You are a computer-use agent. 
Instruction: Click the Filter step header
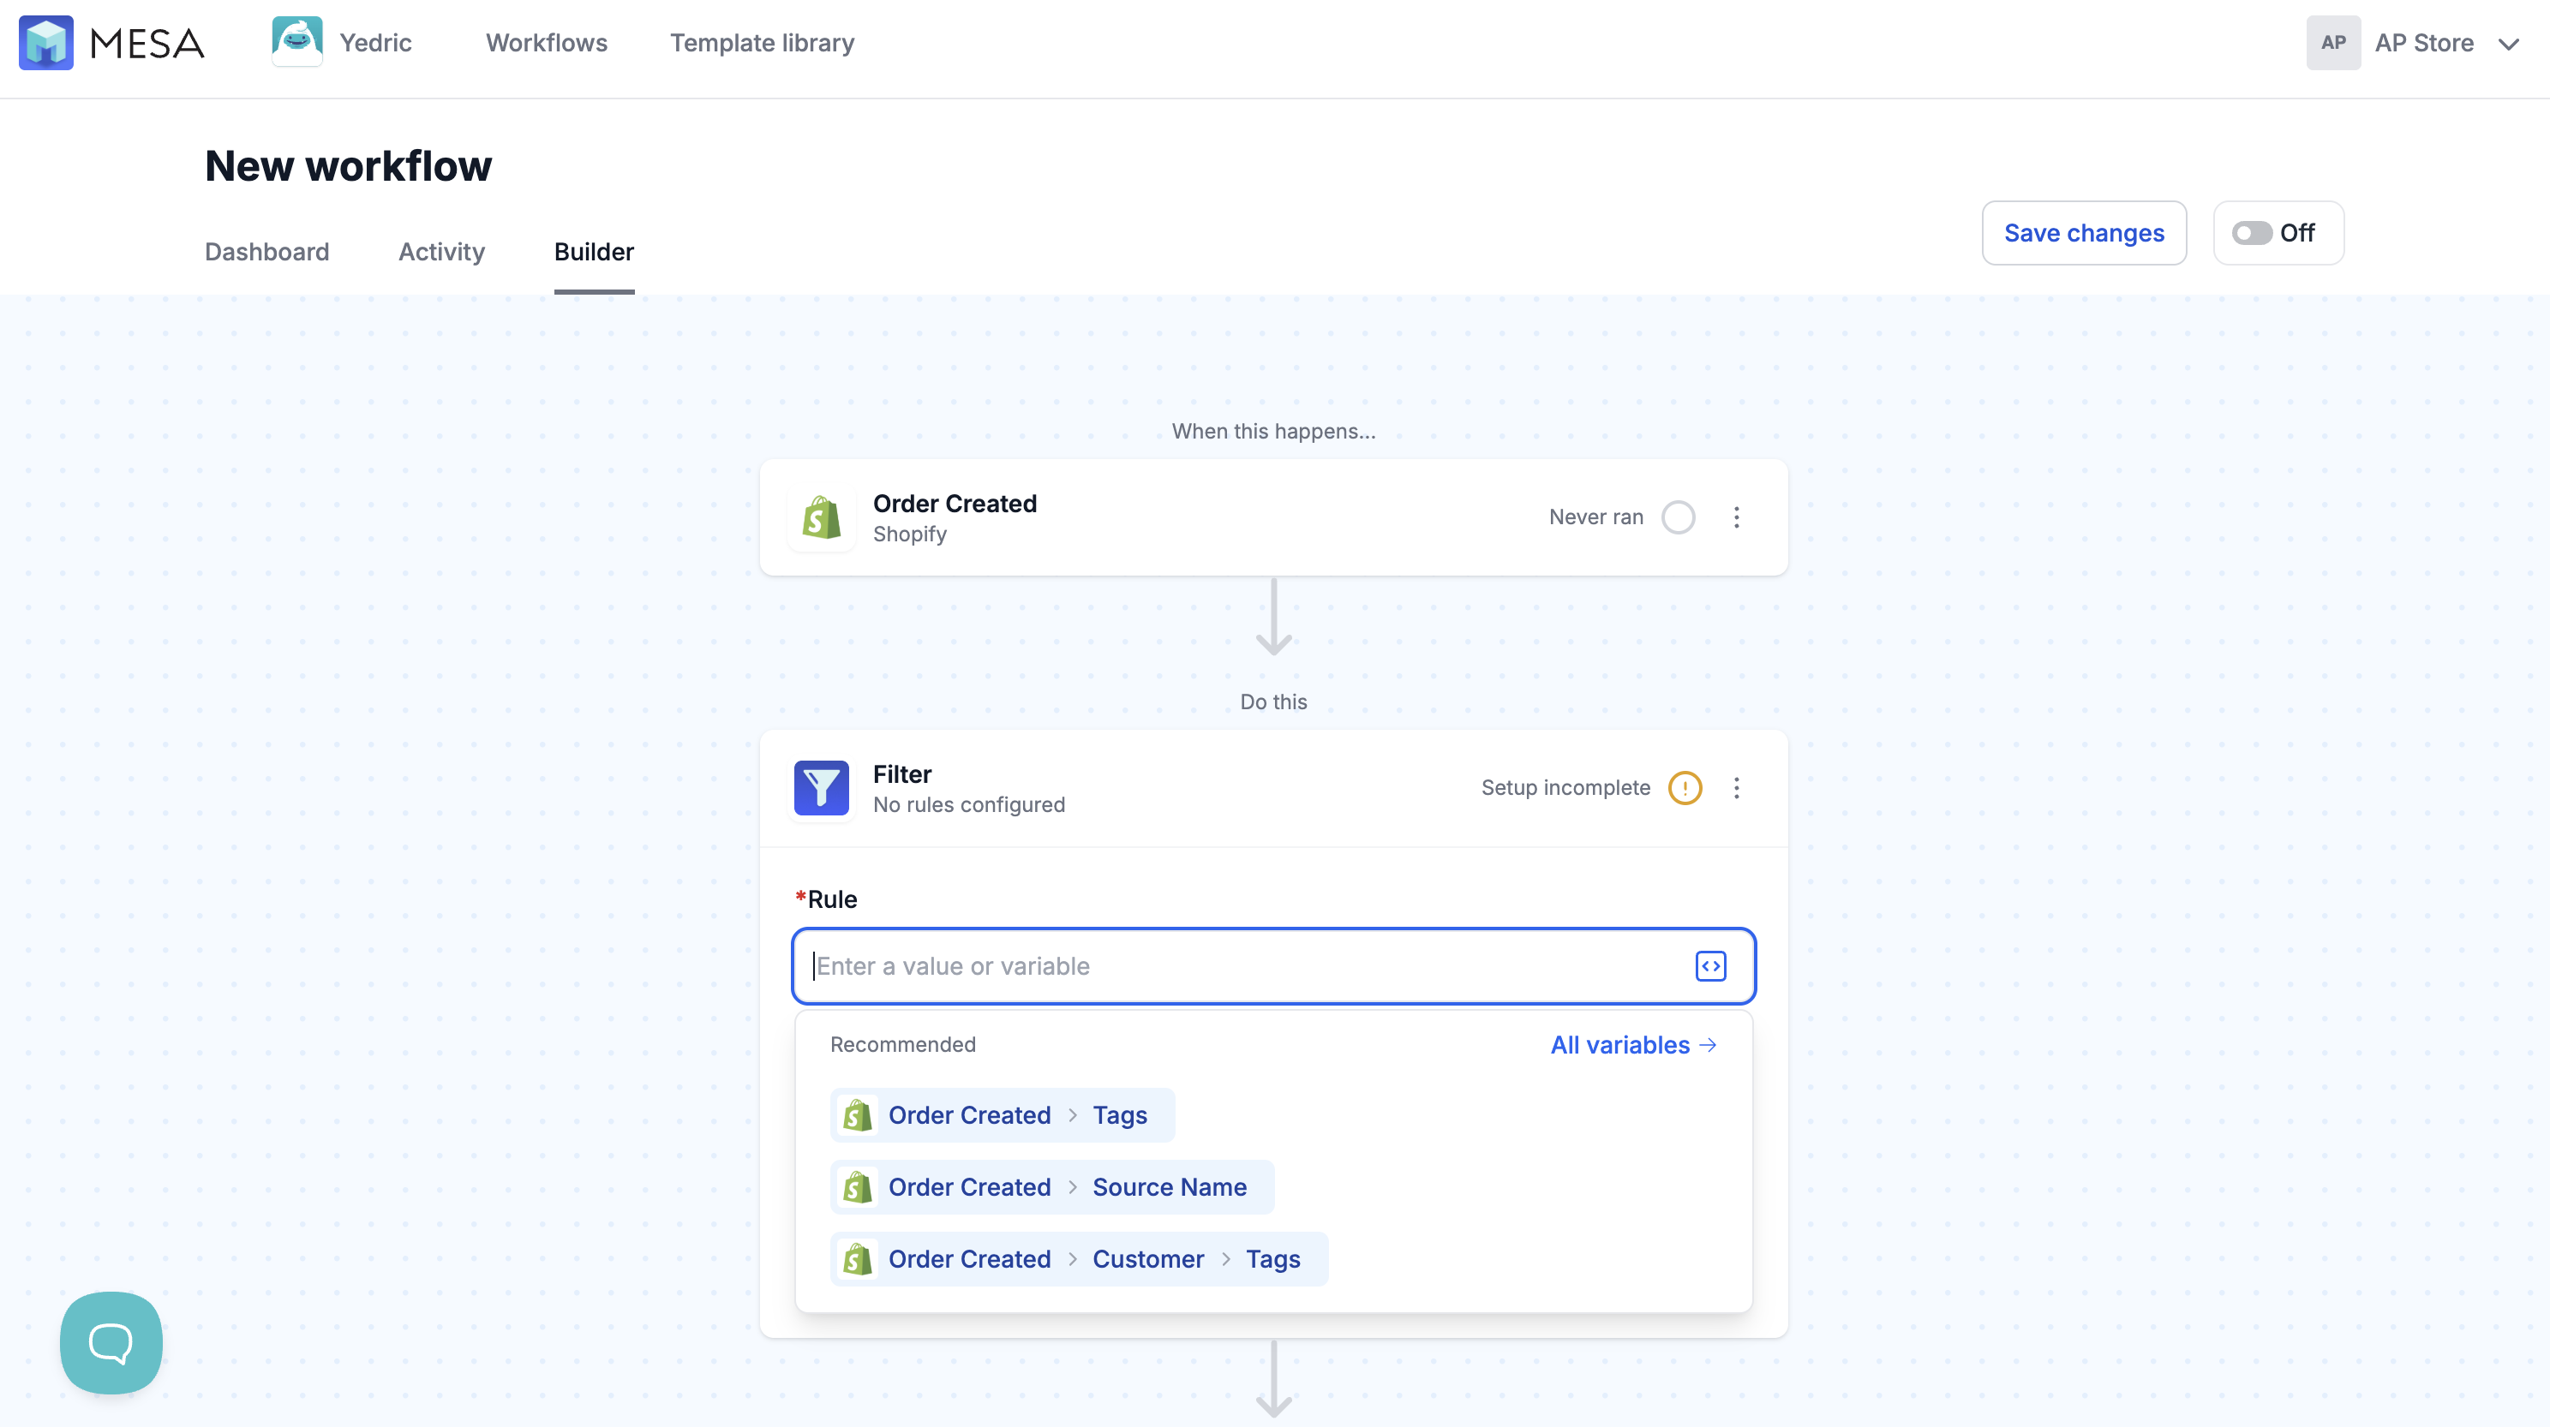(x=1274, y=788)
